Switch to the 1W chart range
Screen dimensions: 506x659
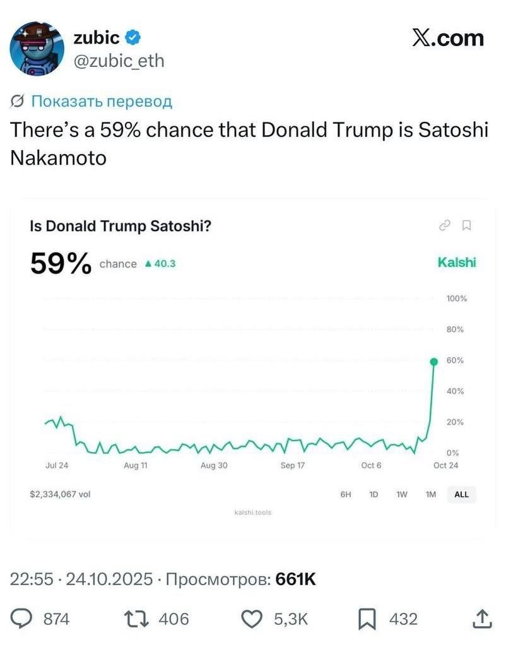[x=402, y=495]
